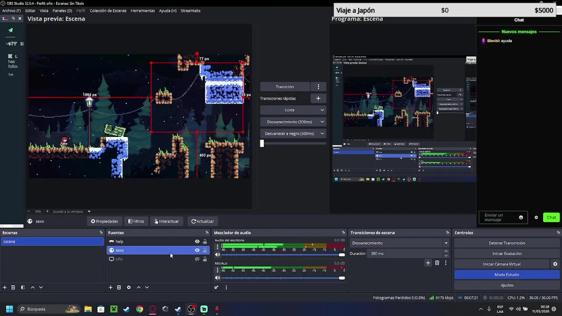Open Audio del escritorio three-dot options

pos(217,248)
